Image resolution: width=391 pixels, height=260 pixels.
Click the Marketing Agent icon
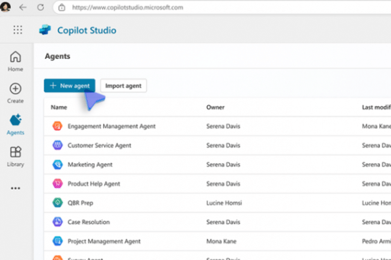57,165
